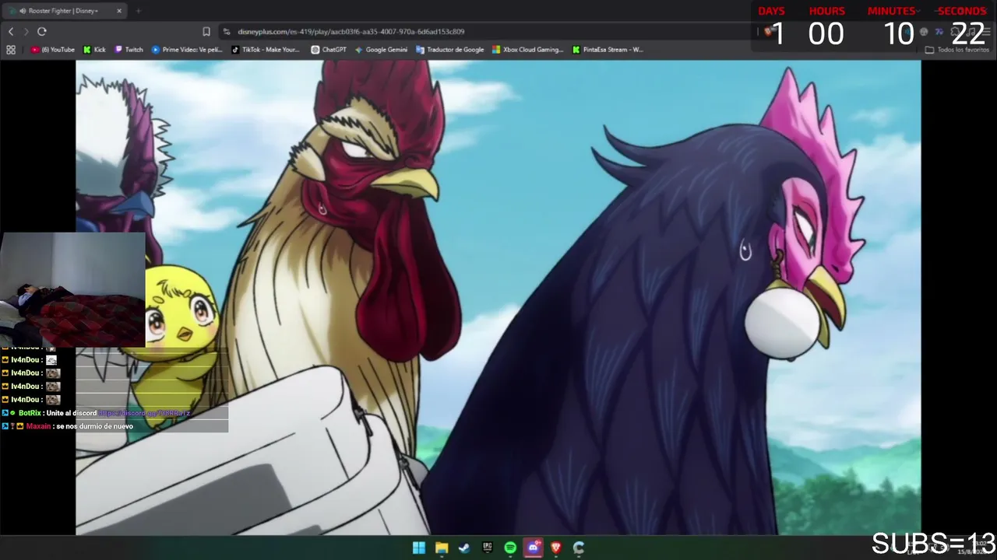The image size is (997, 560).
Task: Go back to the previous page
Action: (x=11, y=31)
